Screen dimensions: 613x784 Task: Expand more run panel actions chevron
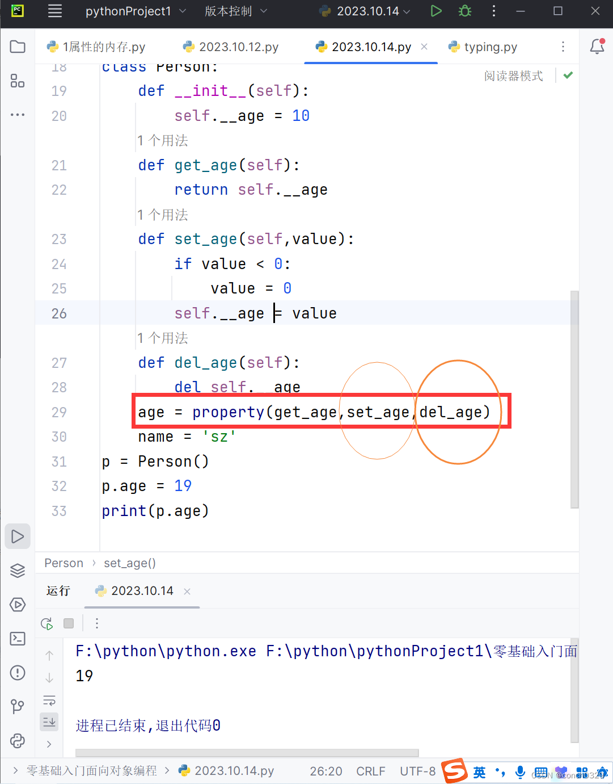[x=49, y=744]
